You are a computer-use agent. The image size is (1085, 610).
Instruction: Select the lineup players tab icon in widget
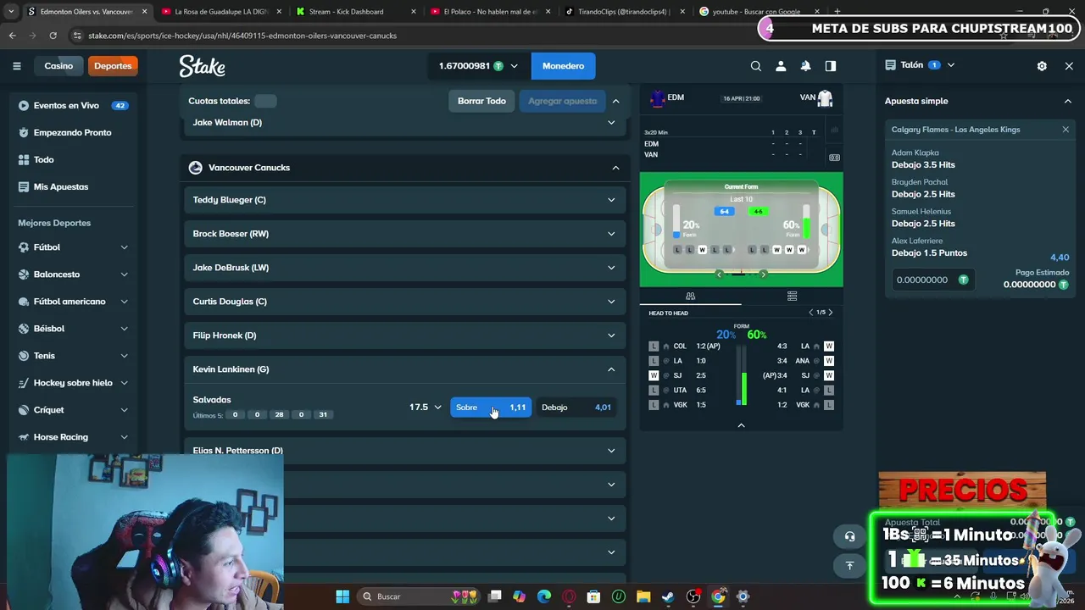click(x=690, y=296)
